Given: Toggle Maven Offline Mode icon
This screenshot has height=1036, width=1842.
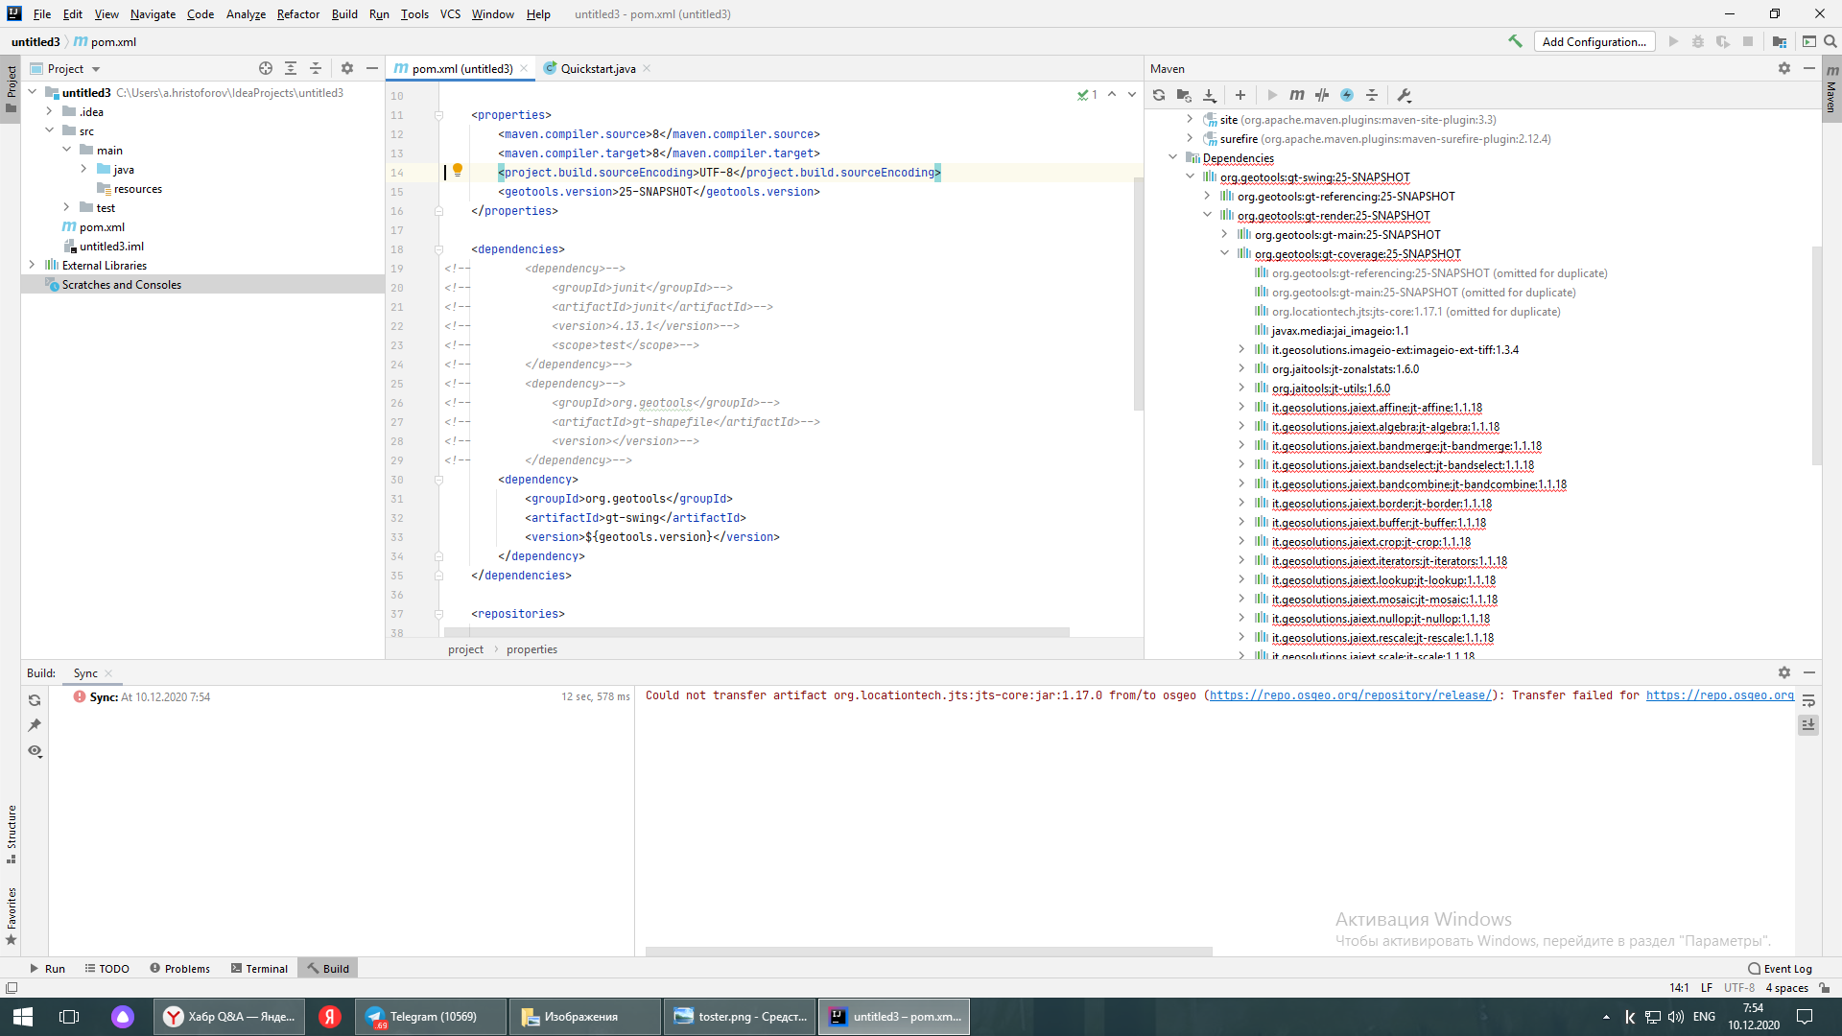Looking at the screenshot, I should coord(1322,95).
